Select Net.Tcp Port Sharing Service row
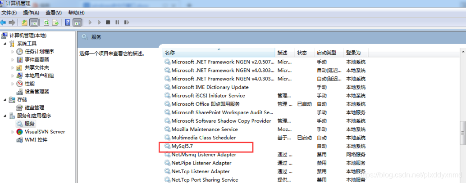This screenshot has width=466, height=183. 266,180
